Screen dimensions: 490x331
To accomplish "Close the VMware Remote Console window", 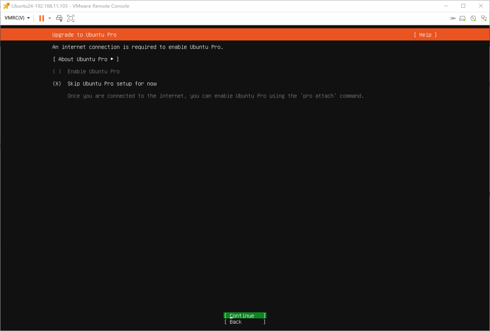I will tap(480, 6).
